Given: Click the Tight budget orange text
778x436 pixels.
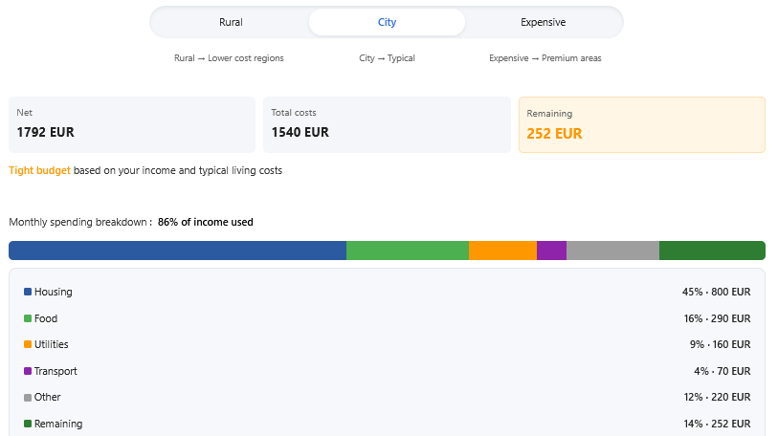Looking at the screenshot, I should tap(39, 170).
